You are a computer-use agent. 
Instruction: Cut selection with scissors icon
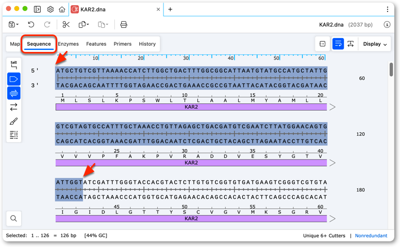click(66, 25)
